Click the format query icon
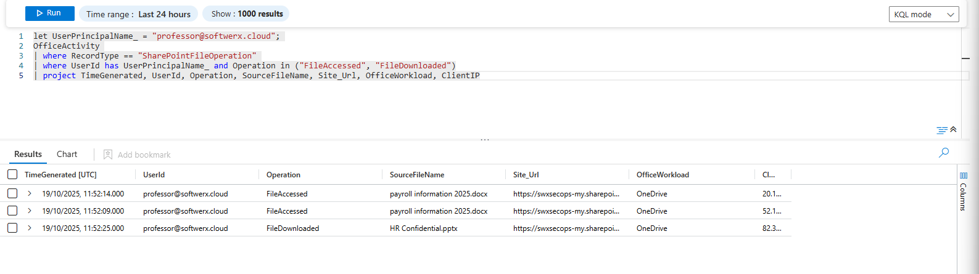 (941, 130)
